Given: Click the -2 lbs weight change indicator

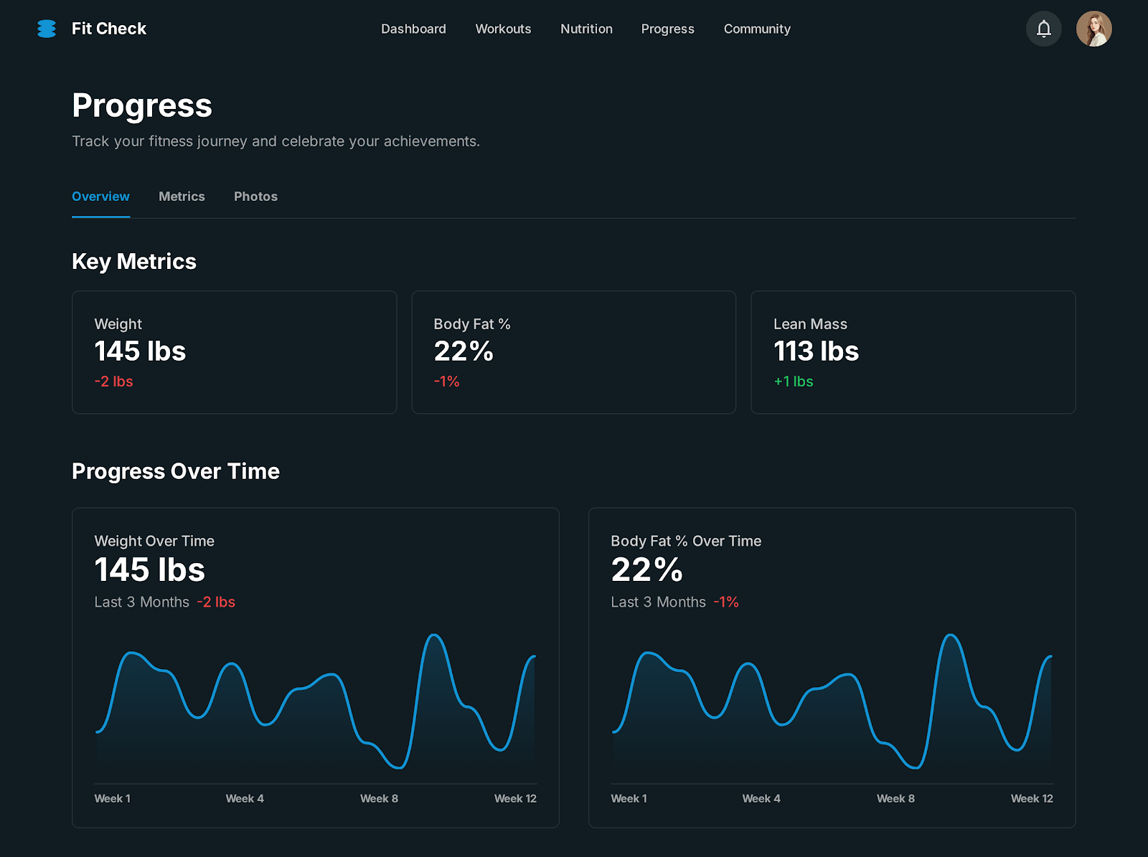Looking at the screenshot, I should (x=113, y=382).
